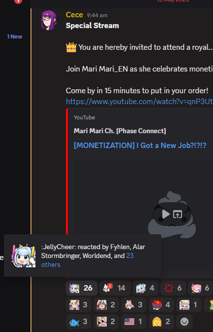This screenshot has height=332, width=213.
Task: Open the video in external popout
Action: [x=178, y=214]
